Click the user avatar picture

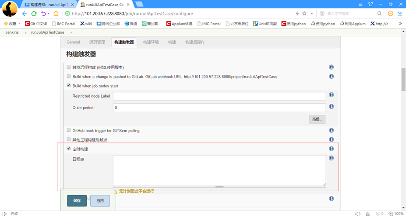click(x=10, y=9)
